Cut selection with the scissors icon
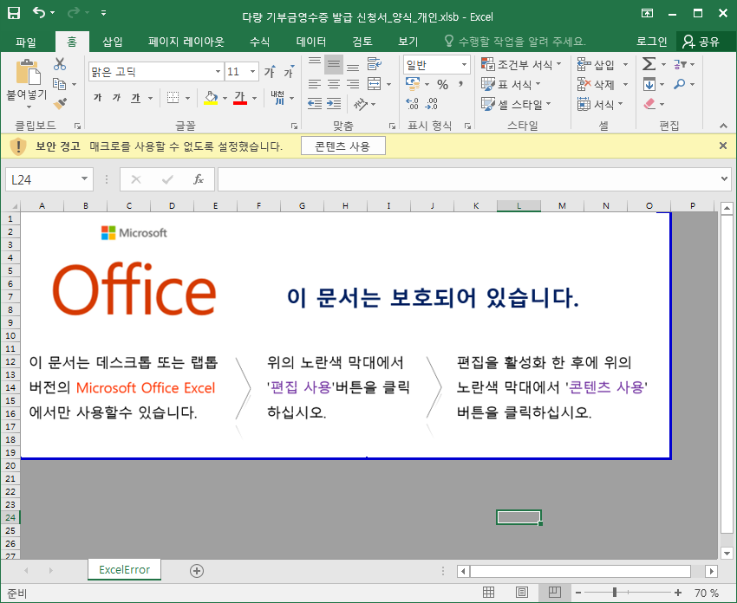The height and width of the screenshot is (603, 737). [x=60, y=64]
